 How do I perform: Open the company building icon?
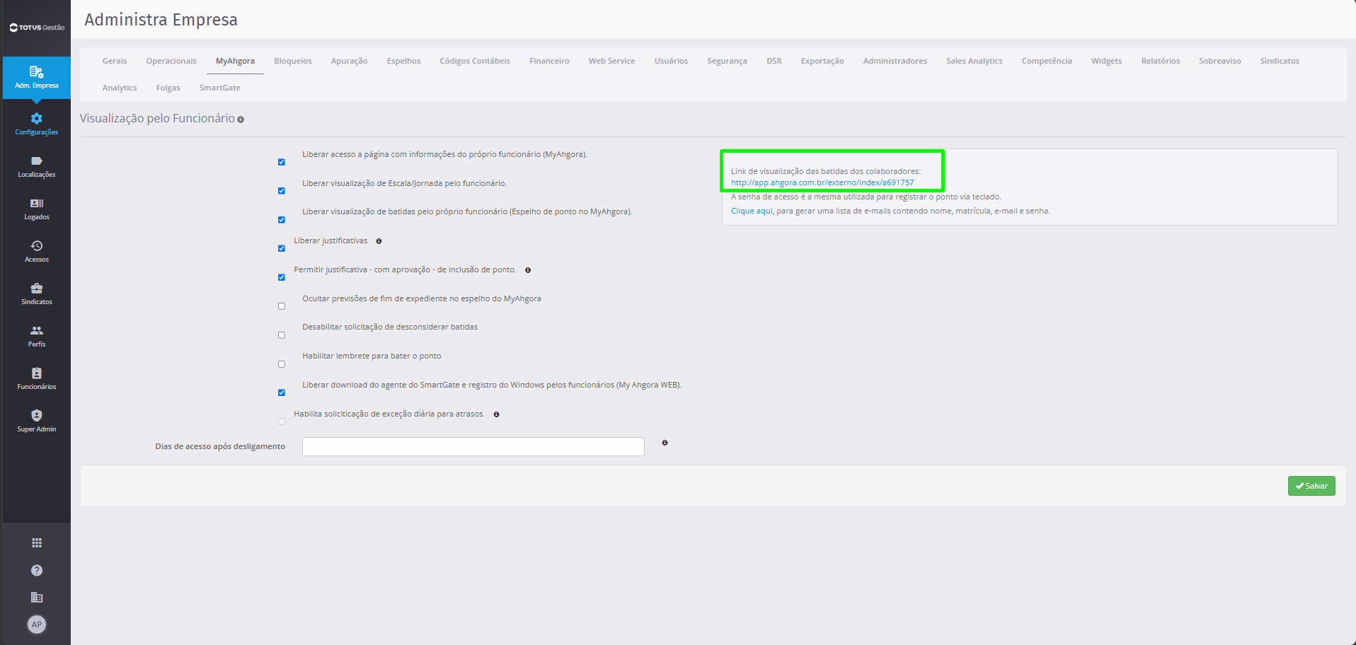(37, 598)
